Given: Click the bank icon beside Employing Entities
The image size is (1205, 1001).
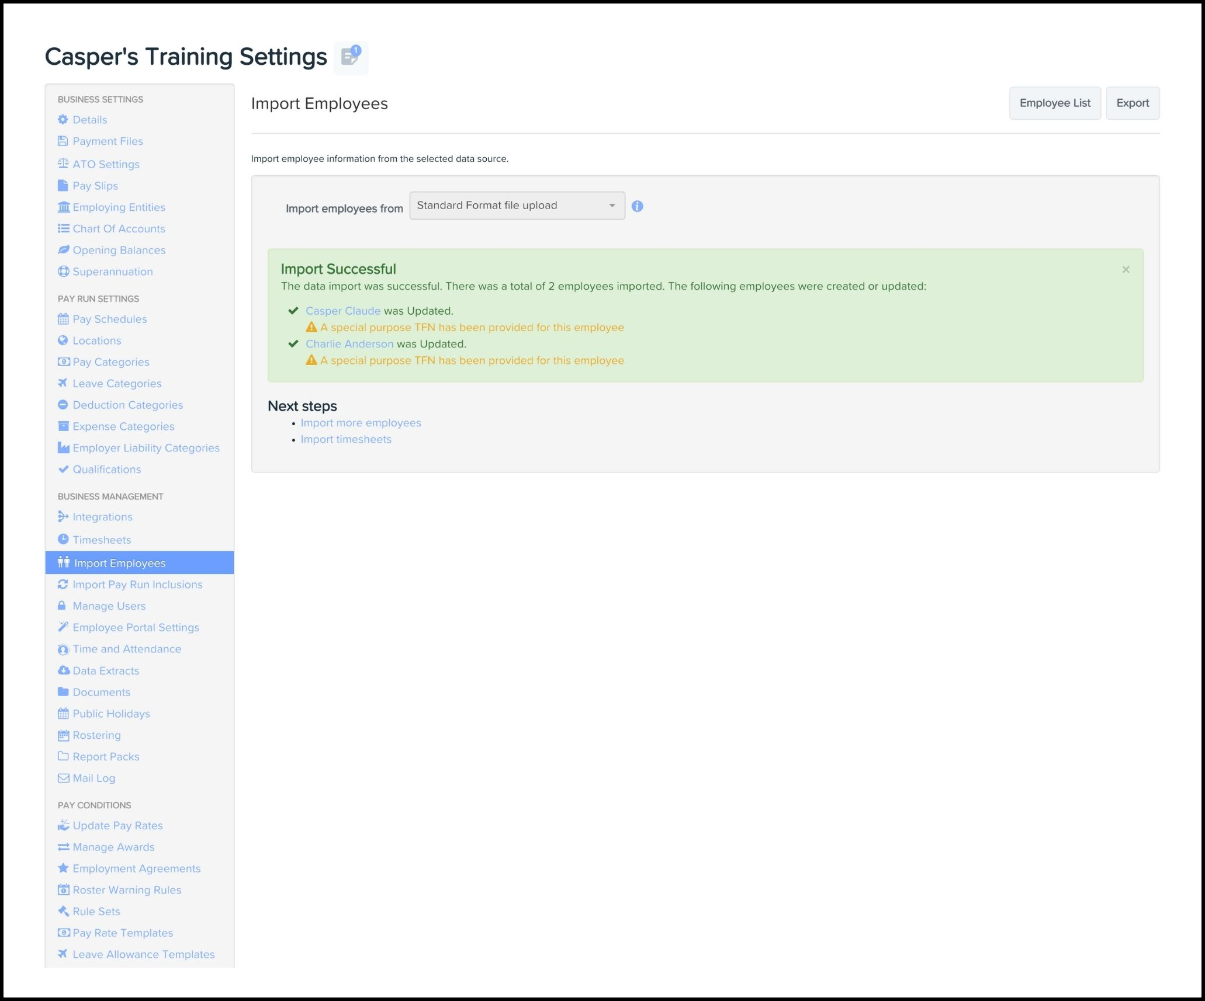Looking at the screenshot, I should pyautogui.click(x=64, y=207).
